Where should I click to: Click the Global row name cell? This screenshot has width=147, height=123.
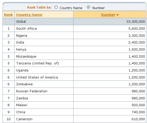(x=44, y=22)
